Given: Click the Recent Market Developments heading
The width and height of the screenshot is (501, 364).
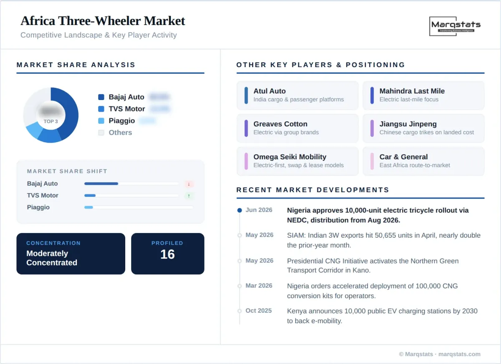Looking at the screenshot, I should pyautogui.click(x=313, y=190).
